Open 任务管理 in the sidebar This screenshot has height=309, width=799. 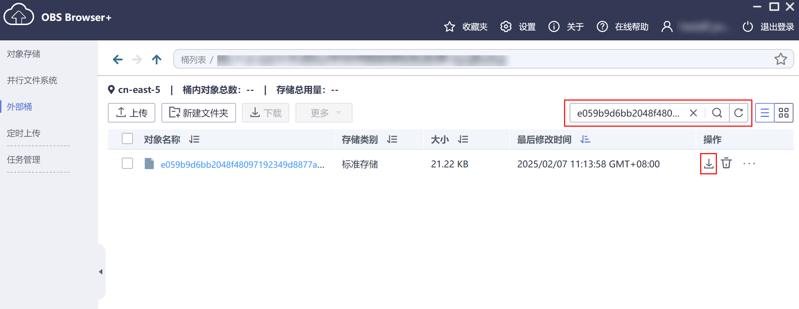(24, 160)
